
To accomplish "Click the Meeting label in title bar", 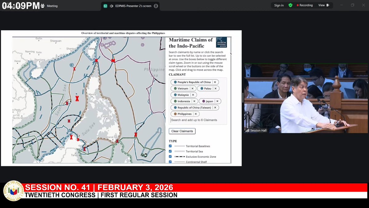I will tap(52, 6).
